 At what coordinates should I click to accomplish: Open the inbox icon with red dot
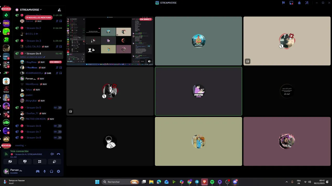pyautogui.click(x=291, y=3)
